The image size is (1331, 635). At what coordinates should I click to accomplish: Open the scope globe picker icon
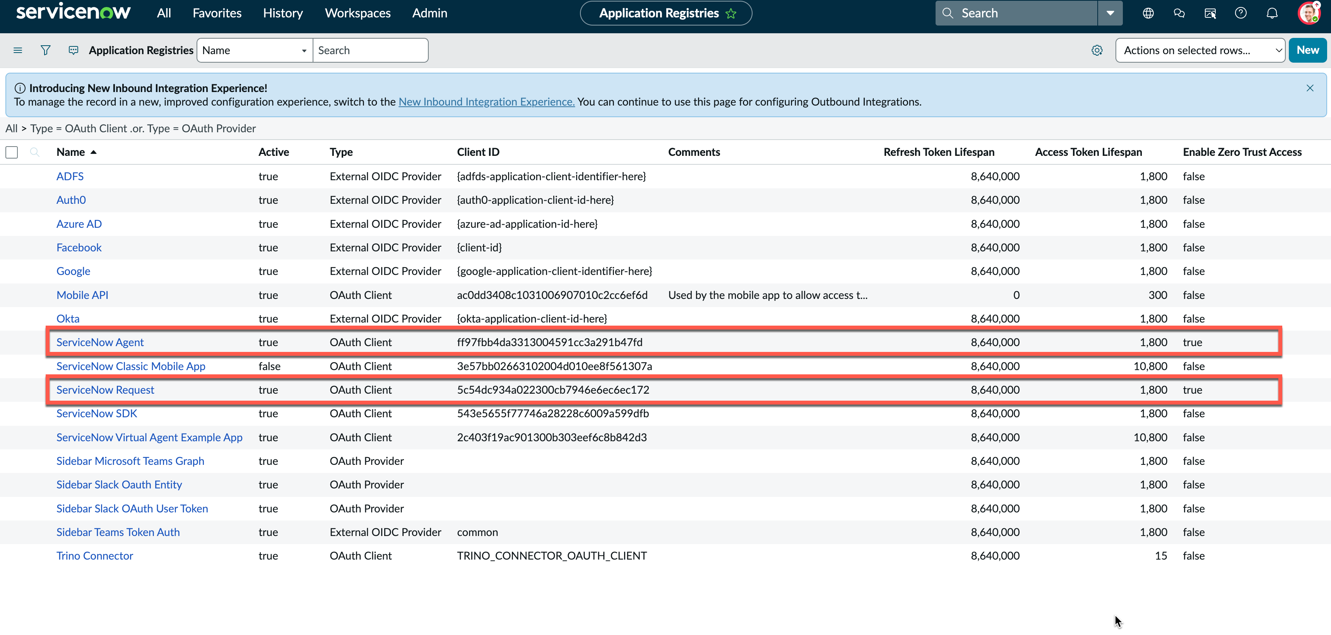[1148, 13]
